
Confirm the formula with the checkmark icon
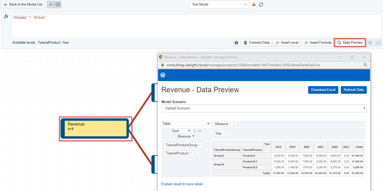(x=378, y=43)
